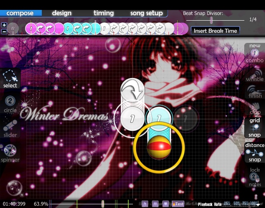Zoom in timeline with the plus button

(4, 25)
